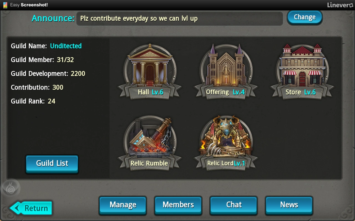Enter the guild Store Lv.6 building
This screenshot has height=221, width=355.
[x=302, y=71]
